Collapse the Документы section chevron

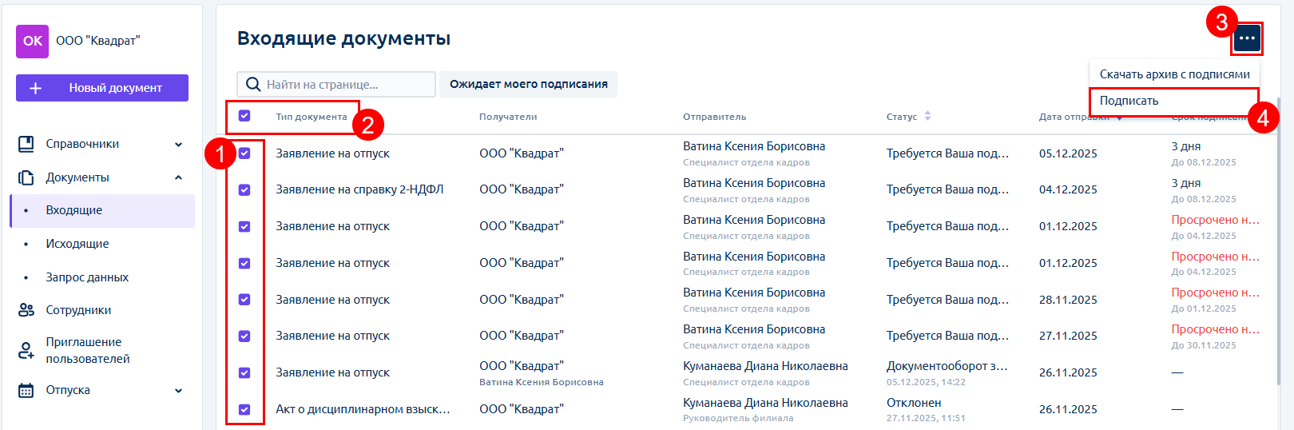pos(178,177)
